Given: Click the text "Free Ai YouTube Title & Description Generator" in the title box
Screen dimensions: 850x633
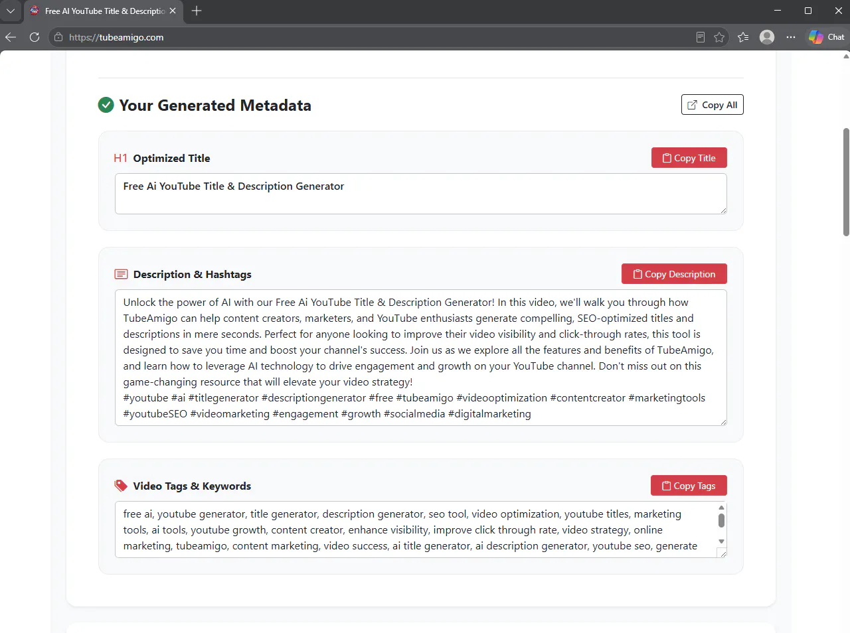Looking at the screenshot, I should pyautogui.click(x=234, y=186).
